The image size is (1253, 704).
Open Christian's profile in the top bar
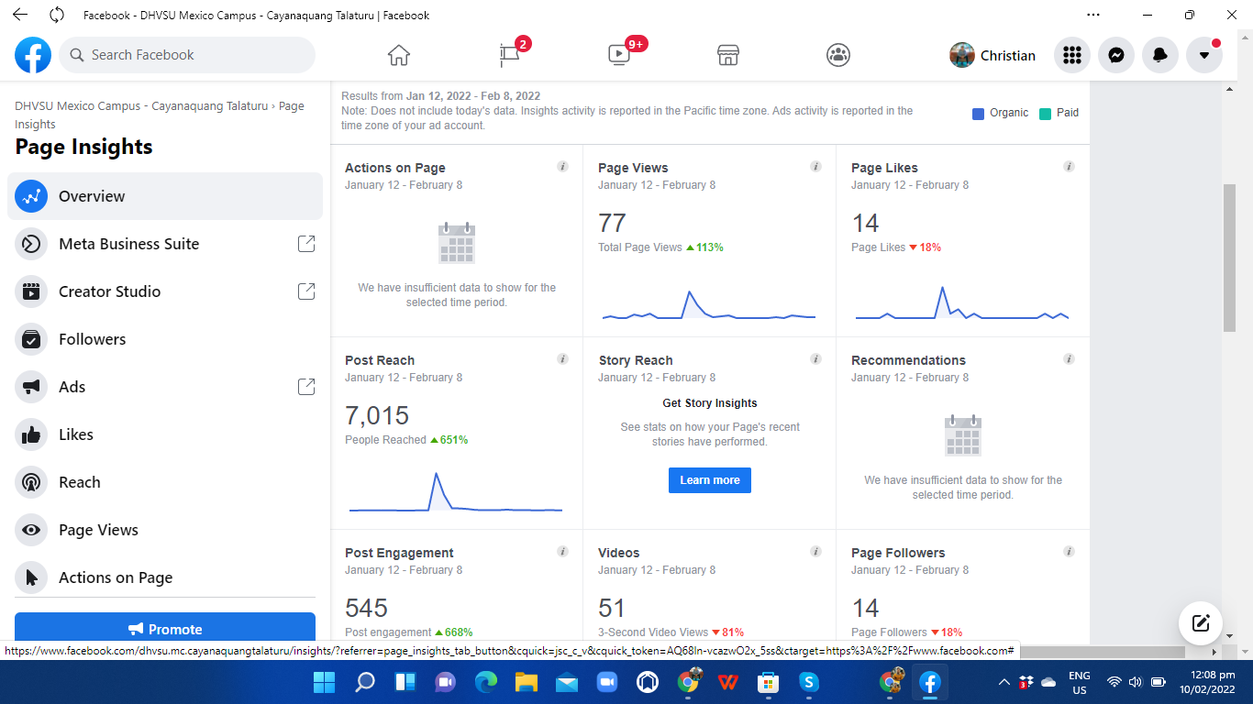992,55
